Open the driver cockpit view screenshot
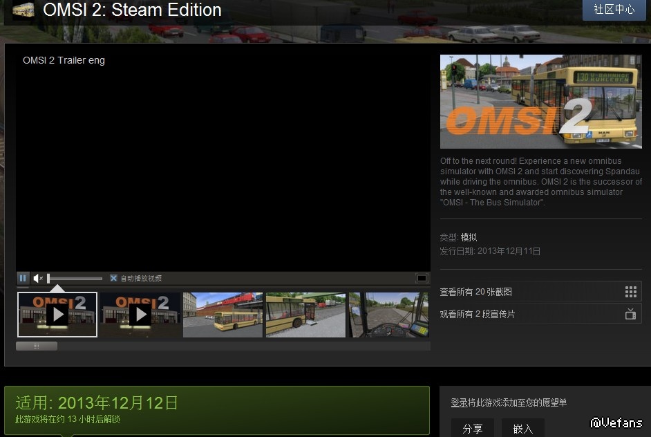The image size is (651, 437). pyautogui.click(x=388, y=315)
